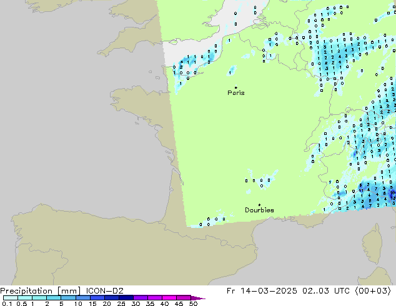The height and width of the screenshot is (306, 396).
Task: Click the '25' legend value
Action: tap(121, 304)
